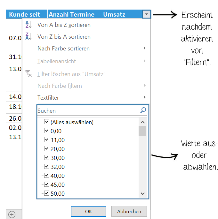Image resolution: width=218 pixels, height=219 pixels.
Task: Click the Abbrechen button
Action: pyautogui.click(x=129, y=211)
